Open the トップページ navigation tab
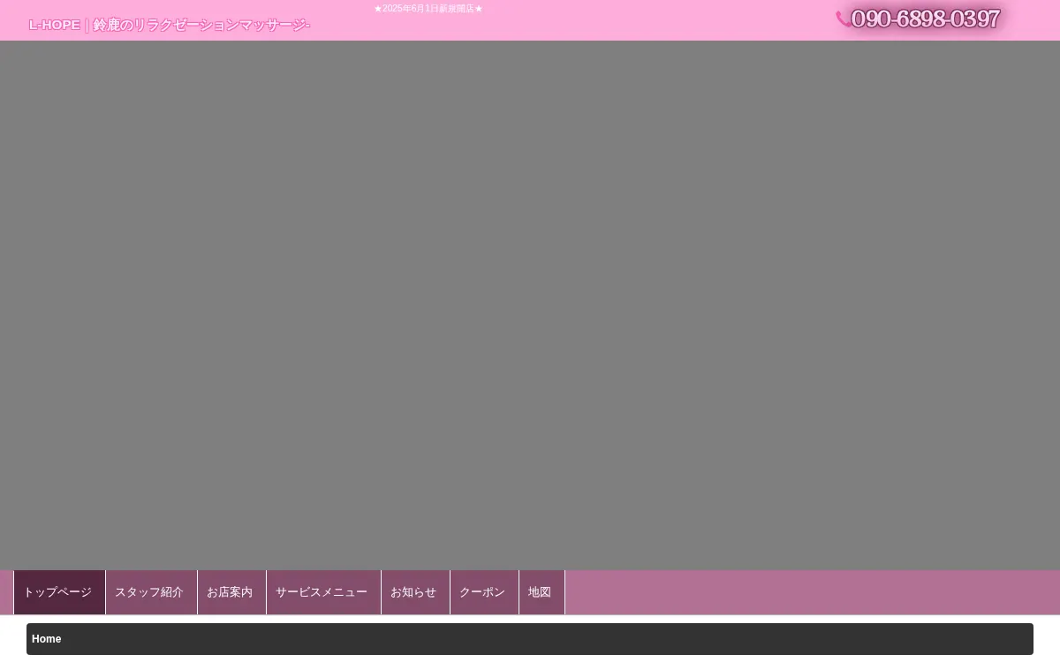 click(x=59, y=592)
